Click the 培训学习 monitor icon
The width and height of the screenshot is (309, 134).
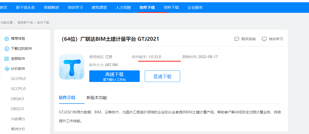[264, 39]
